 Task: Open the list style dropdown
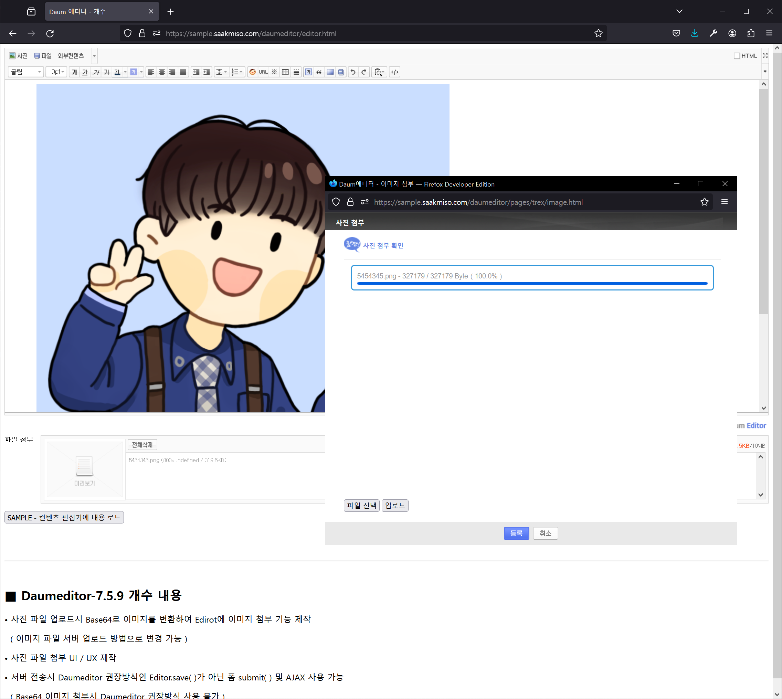click(x=237, y=72)
